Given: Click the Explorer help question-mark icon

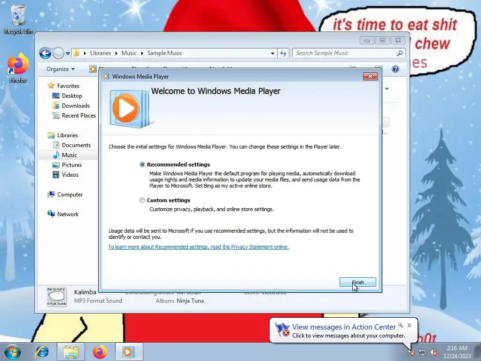Looking at the screenshot, I should click(396, 69).
